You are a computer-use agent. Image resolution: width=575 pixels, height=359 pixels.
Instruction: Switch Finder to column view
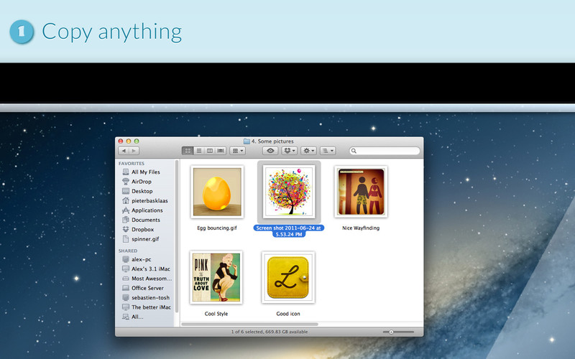click(210, 151)
